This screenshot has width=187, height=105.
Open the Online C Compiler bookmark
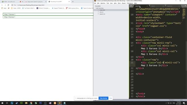pos(44,8)
